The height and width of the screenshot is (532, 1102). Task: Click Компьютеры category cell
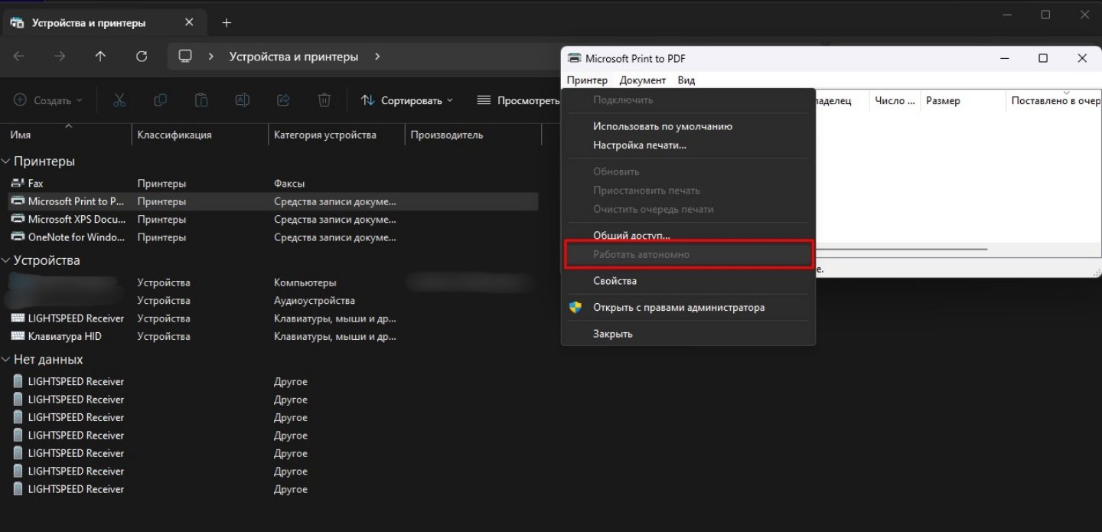pyautogui.click(x=305, y=282)
